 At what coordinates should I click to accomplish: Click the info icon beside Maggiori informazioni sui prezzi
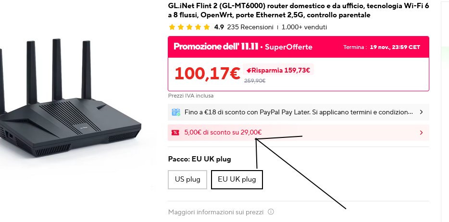pyautogui.click(x=271, y=212)
